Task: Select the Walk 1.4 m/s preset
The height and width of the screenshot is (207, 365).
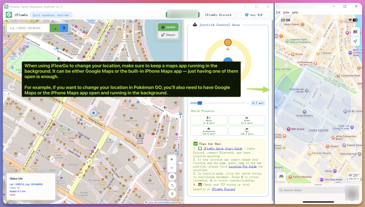Action: [209, 120]
